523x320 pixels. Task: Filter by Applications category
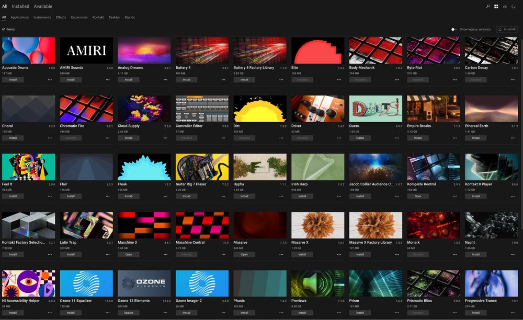(20, 17)
